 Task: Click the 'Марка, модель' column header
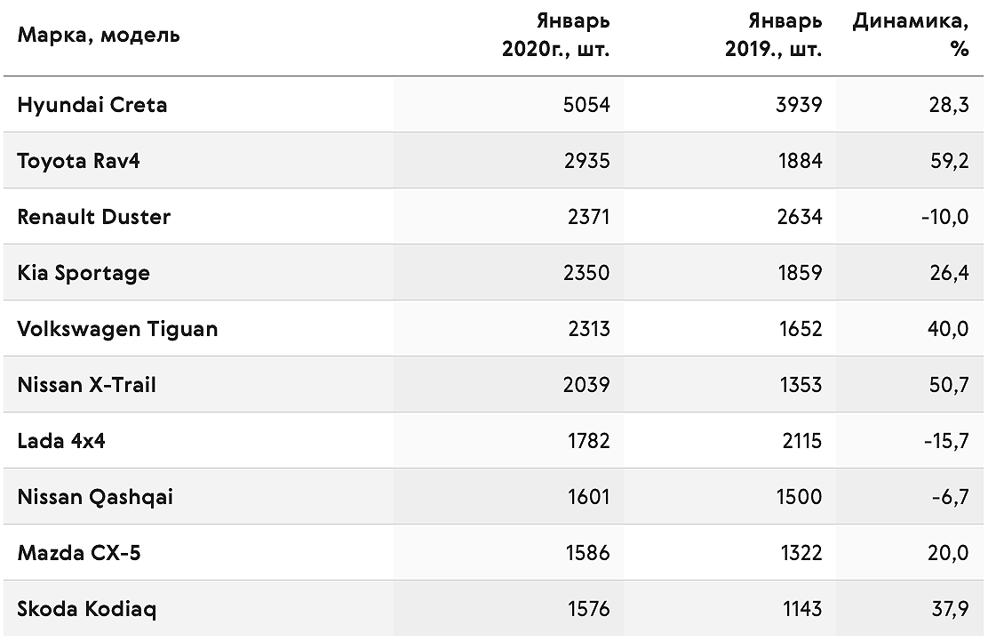pyautogui.click(x=99, y=36)
